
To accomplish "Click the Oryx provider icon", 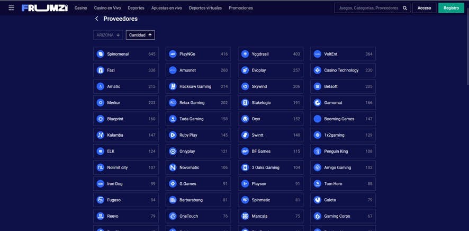I will point(245,119).
